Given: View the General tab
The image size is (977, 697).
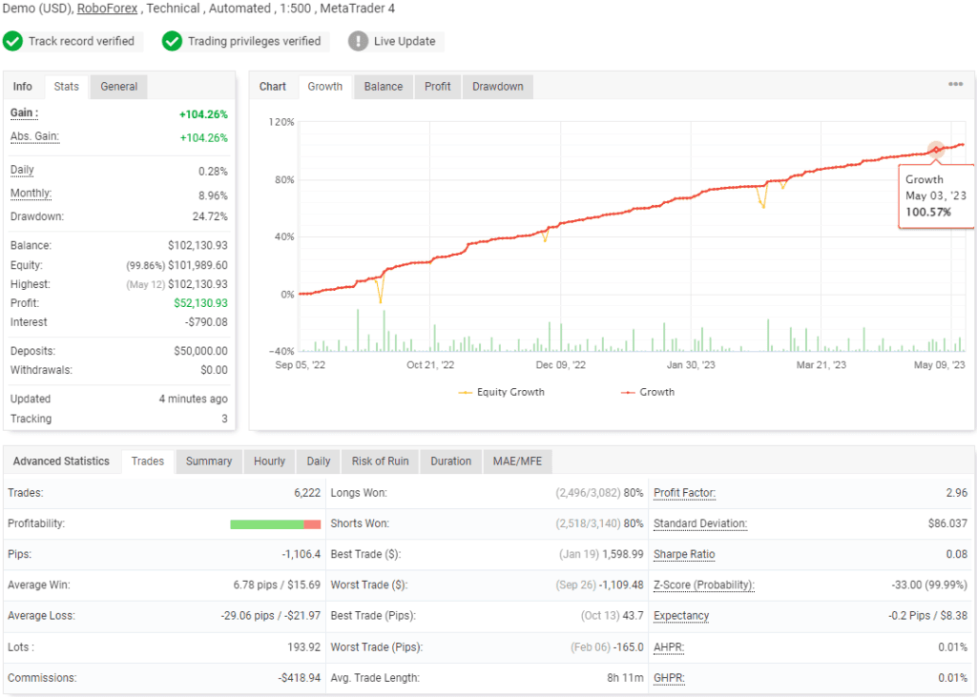Looking at the screenshot, I should pos(118,86).
